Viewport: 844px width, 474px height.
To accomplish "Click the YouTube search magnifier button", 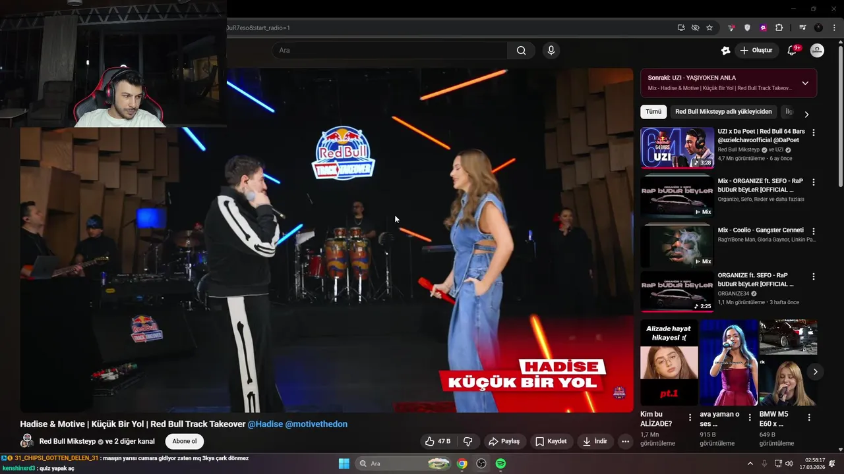I will coord(521,51).
